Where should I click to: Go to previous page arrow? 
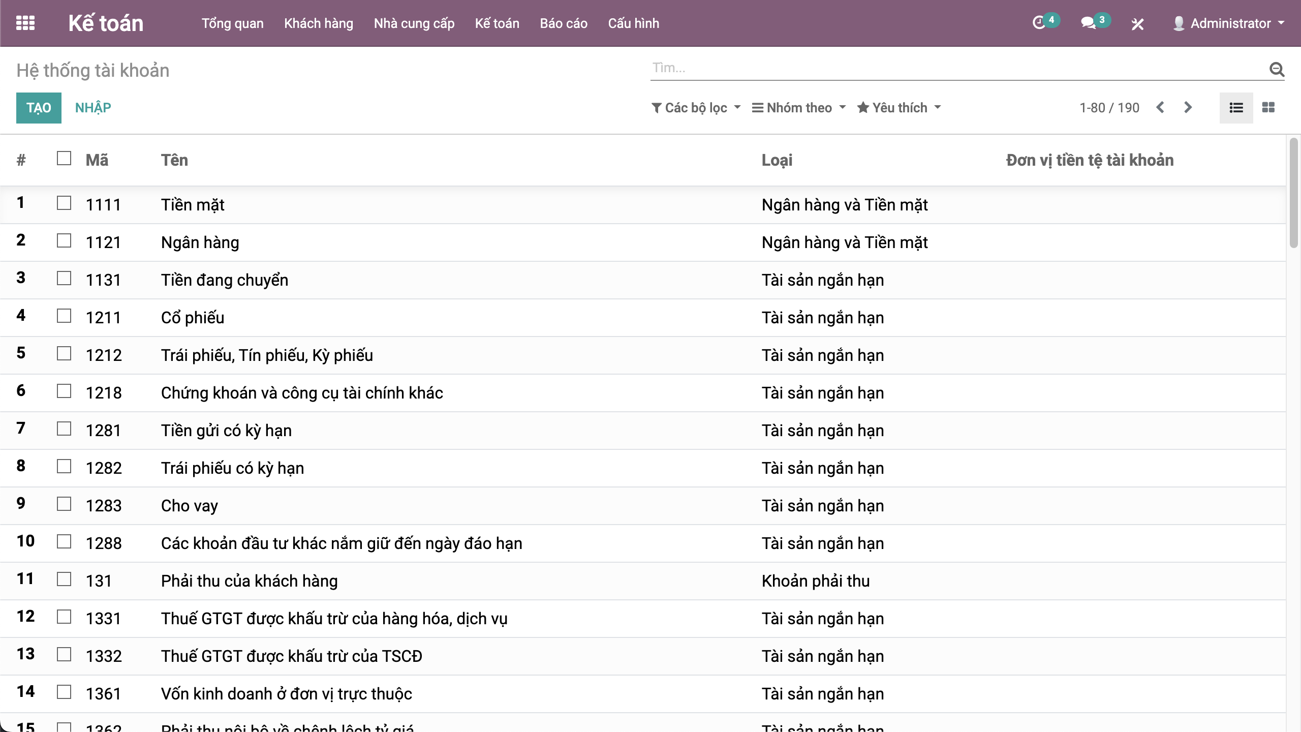(1160, 107)
